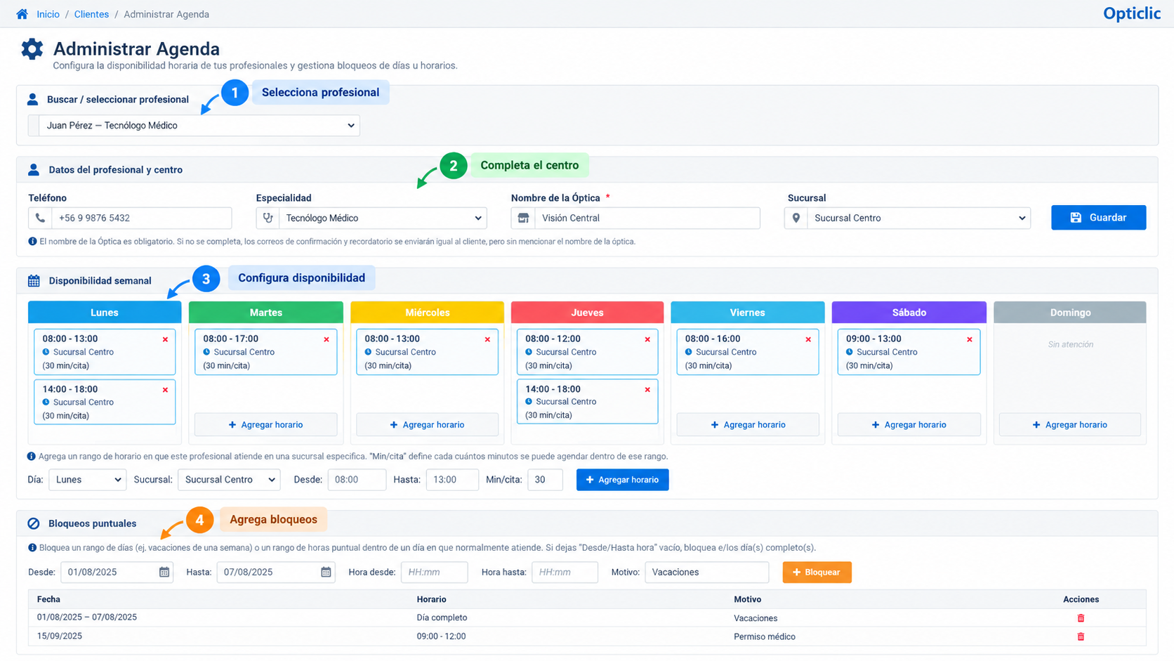Edit the Hasta time field 13:00
The height and width of the screenshot is (661, 1174).
452,480
